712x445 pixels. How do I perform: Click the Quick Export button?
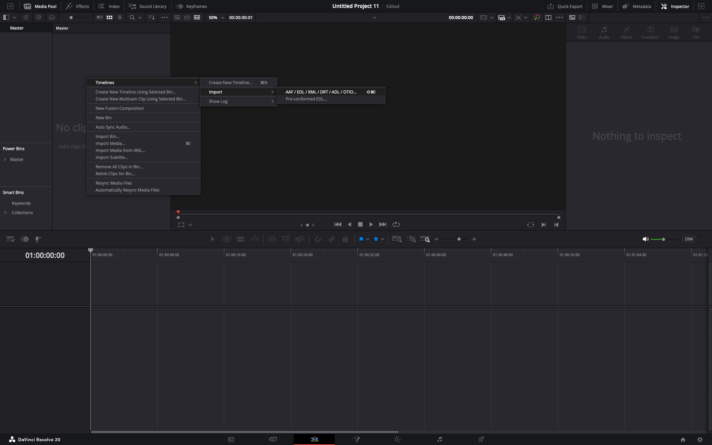[565, 6]
